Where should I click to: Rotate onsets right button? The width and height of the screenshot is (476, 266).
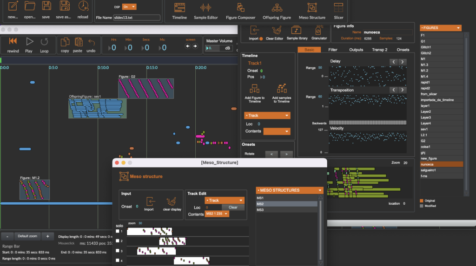point(286,154)
